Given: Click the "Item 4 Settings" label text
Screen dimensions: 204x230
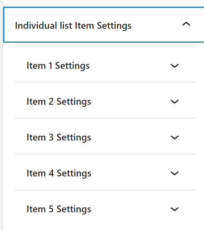Looking at the screenshot, I should click(x=59, y=173).
